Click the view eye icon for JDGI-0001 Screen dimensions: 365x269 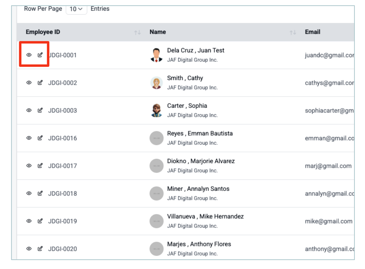[29, 55]
